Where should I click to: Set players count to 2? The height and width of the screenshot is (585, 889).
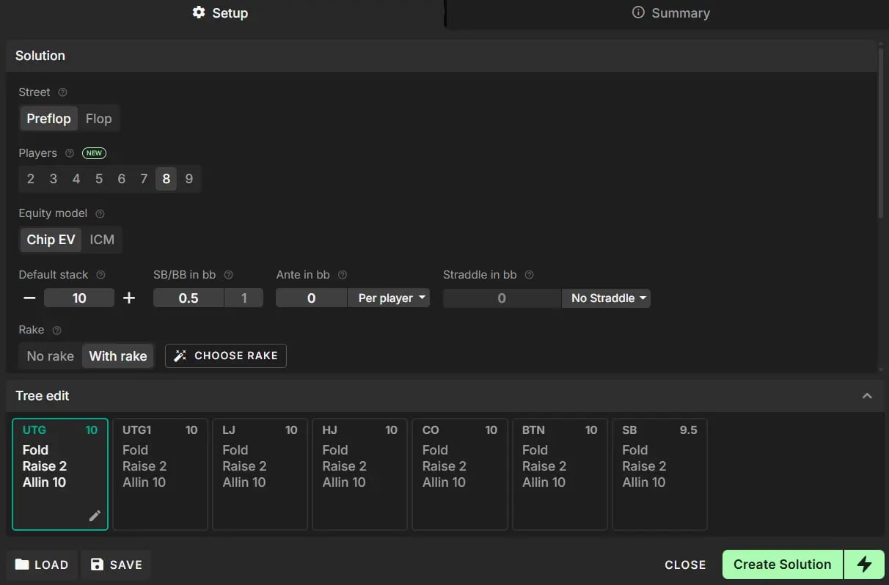pos(31,179)
